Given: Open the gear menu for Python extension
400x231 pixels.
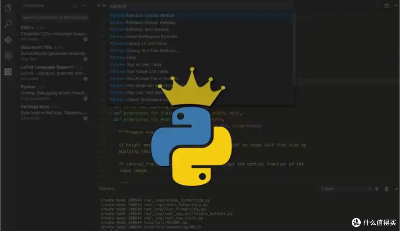Looking at the screenshot, I should tap(86, 98).
